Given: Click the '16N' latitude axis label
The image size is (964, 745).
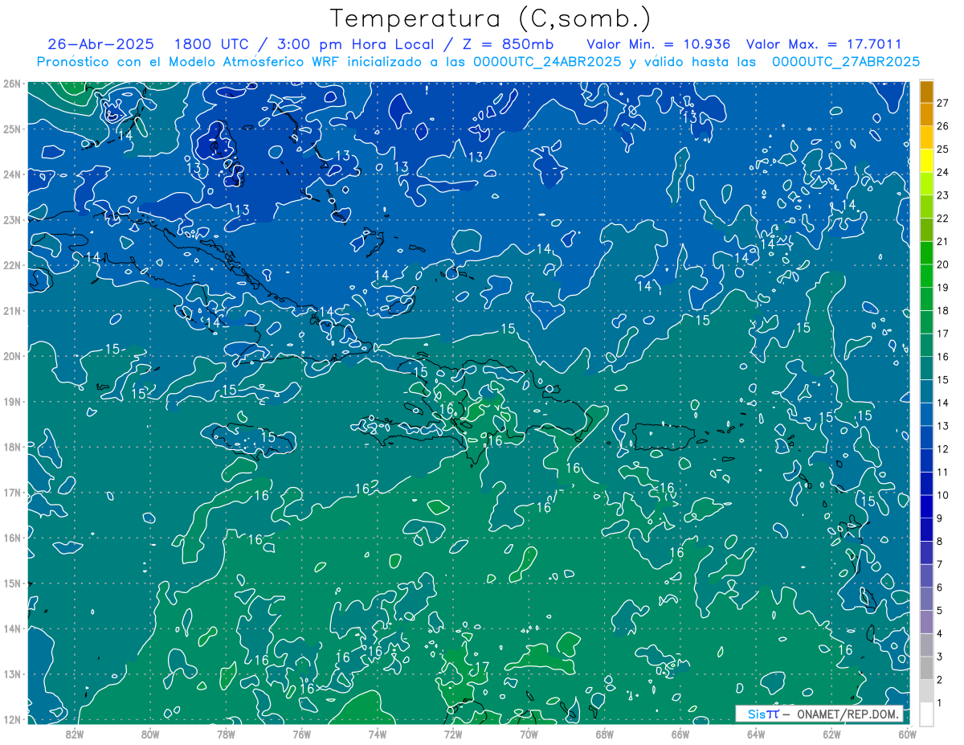Looking at the screenshot, I should 12,538.
